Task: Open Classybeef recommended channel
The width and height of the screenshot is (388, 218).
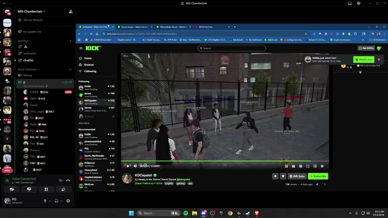Action: tap(96, 171)
